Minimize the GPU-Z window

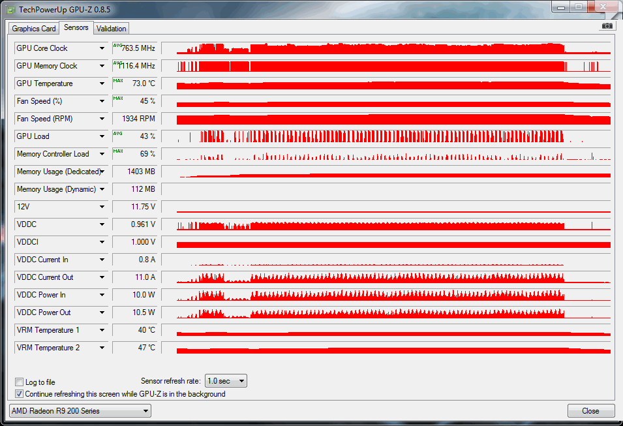click(x=561, y=7)
